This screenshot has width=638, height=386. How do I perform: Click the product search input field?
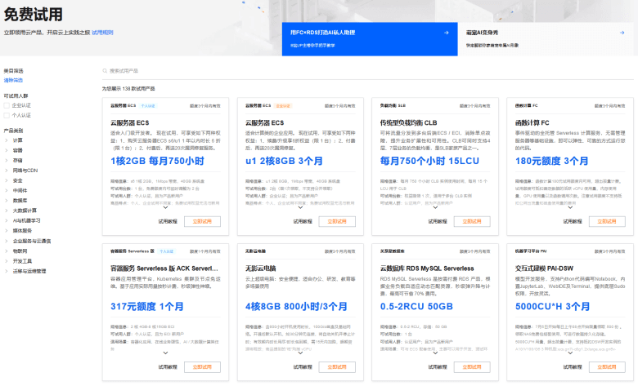368,71
